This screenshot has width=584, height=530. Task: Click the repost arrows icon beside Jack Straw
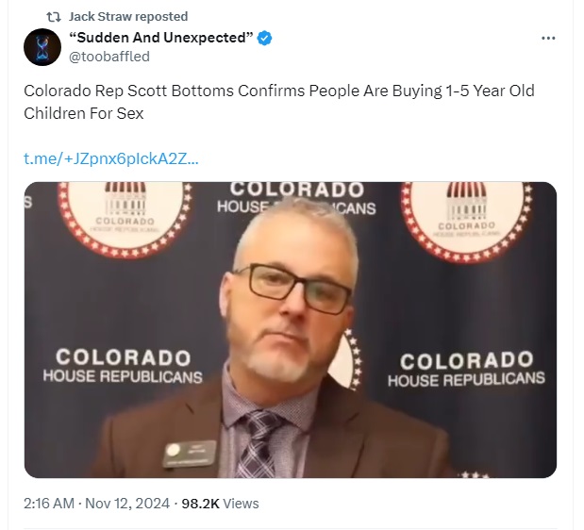click(x=54, y=17)
